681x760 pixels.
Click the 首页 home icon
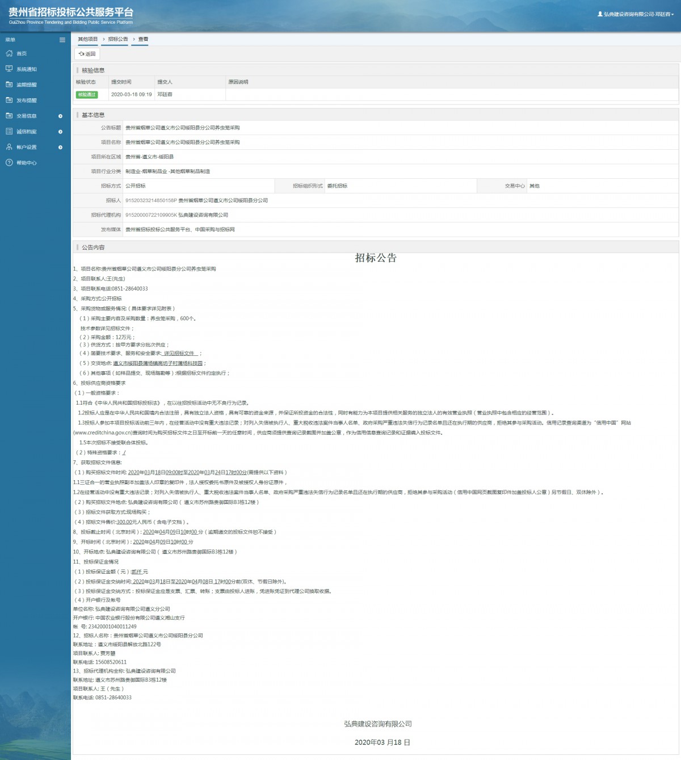coord(9,53)
